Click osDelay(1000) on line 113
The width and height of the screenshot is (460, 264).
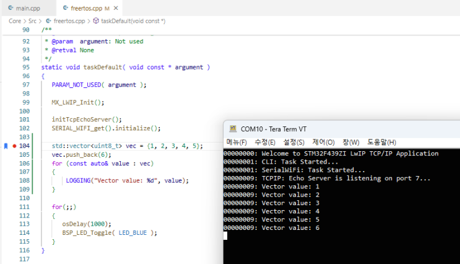(87, 224)
